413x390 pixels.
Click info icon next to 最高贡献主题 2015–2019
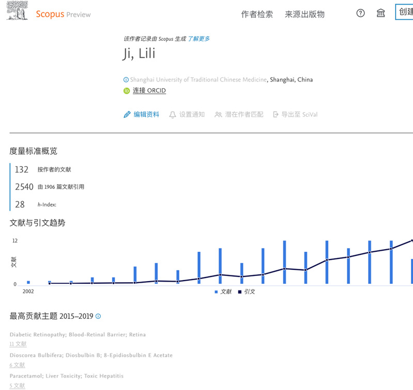click(x=98, y=316)
